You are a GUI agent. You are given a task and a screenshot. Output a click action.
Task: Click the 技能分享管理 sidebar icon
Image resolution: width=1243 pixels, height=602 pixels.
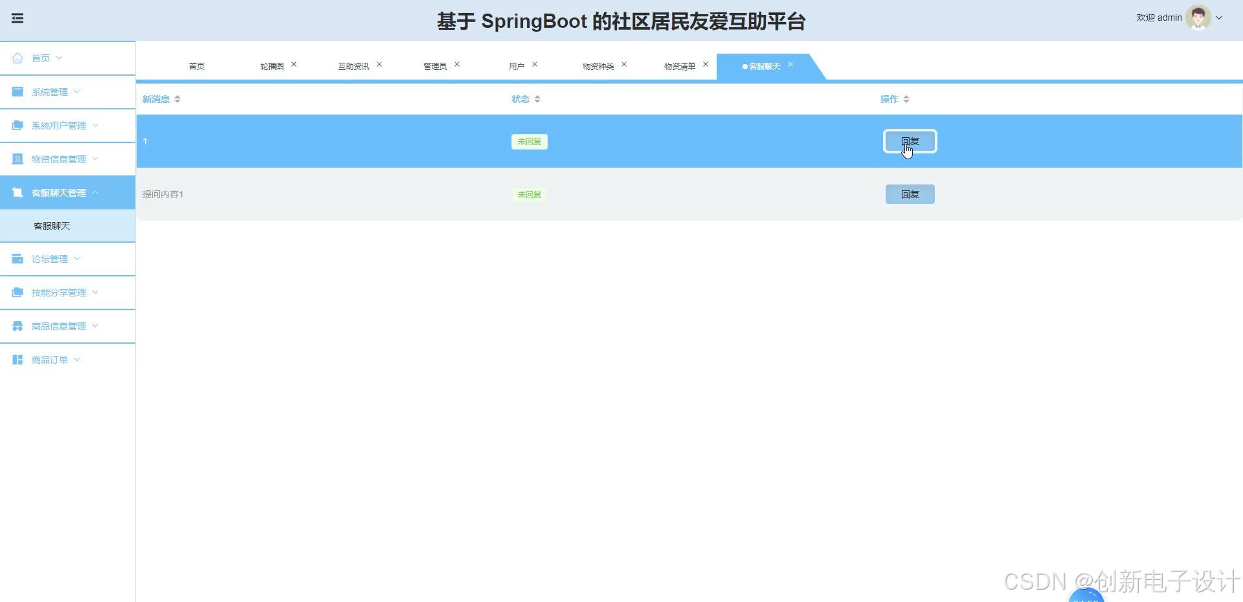click(17, 292)
